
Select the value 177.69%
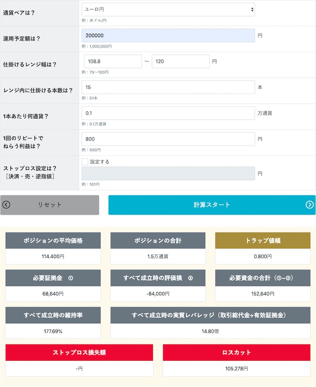tap(53, 331)
